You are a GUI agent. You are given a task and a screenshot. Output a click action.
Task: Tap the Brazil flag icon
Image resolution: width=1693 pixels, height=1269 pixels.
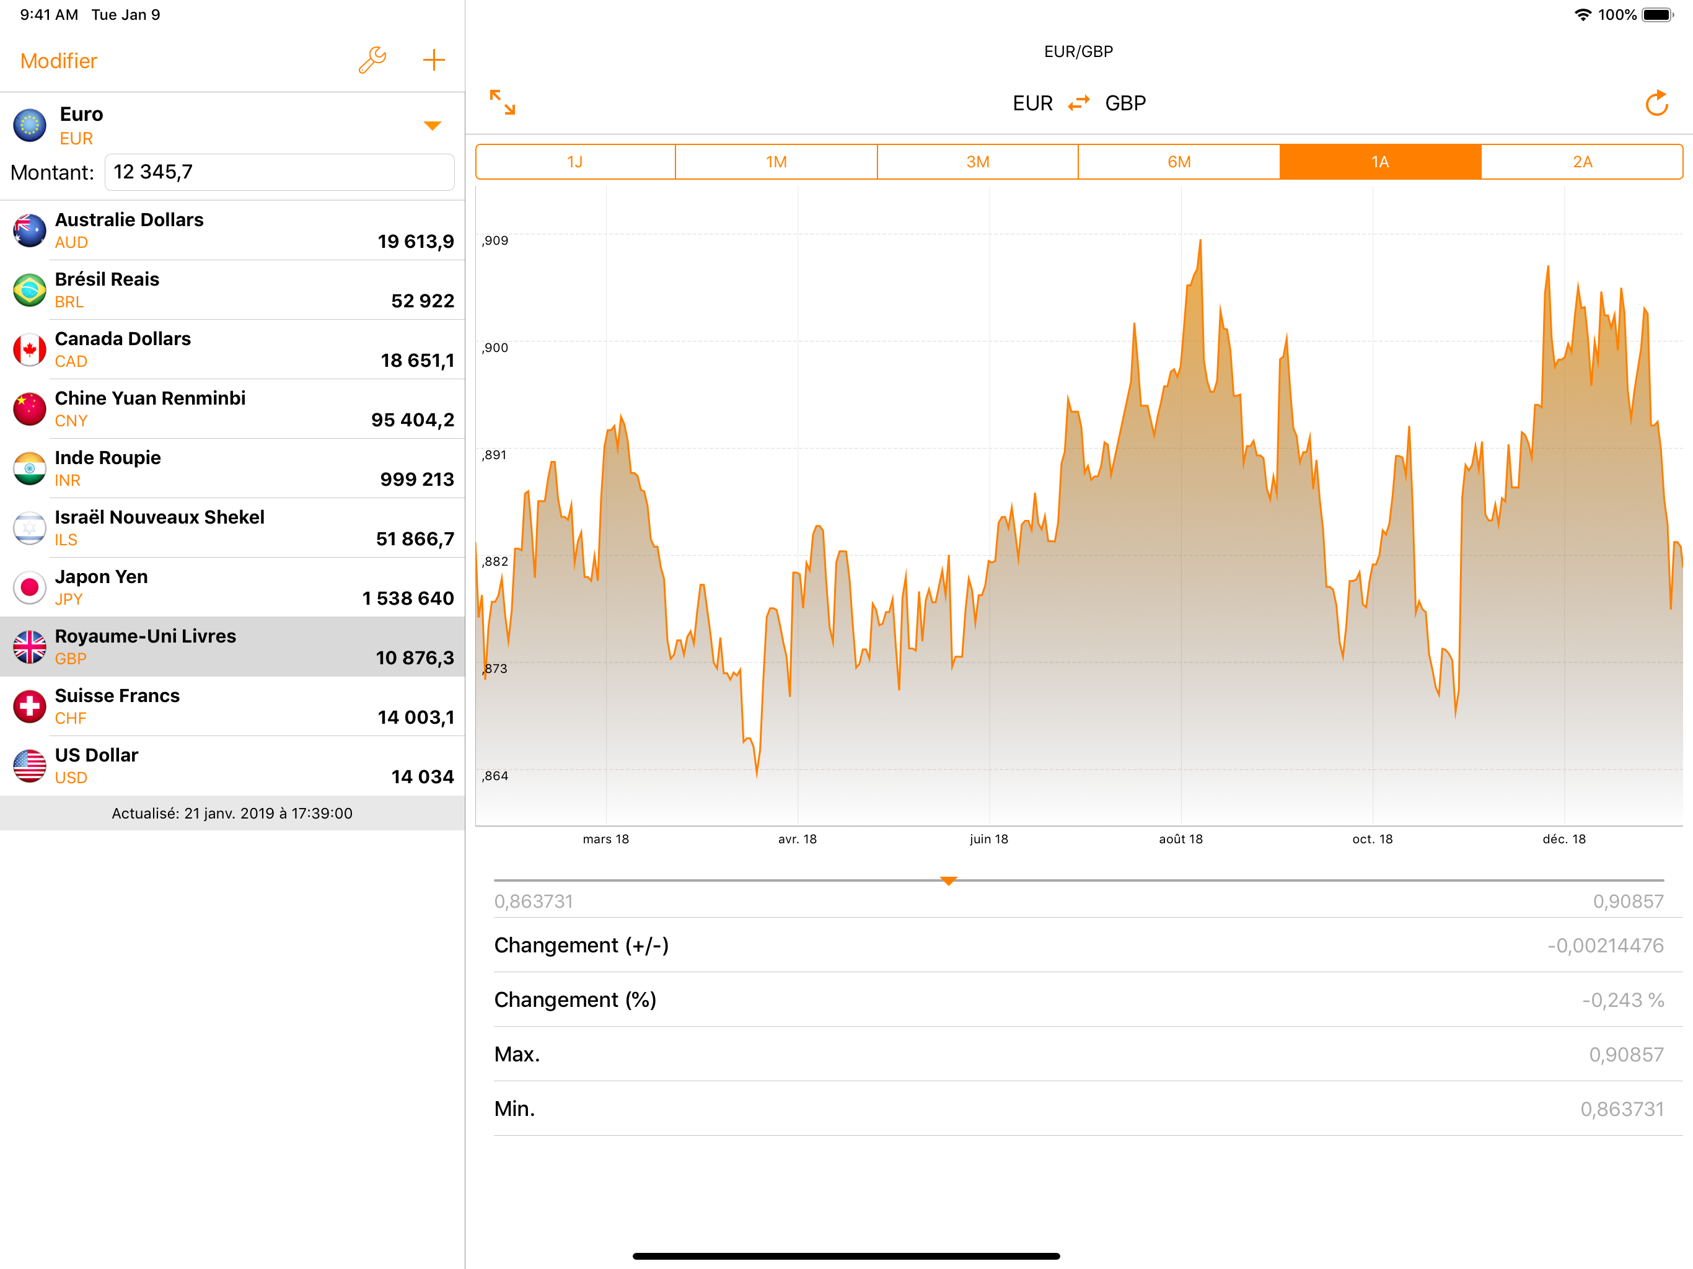(x=30, y=290)
